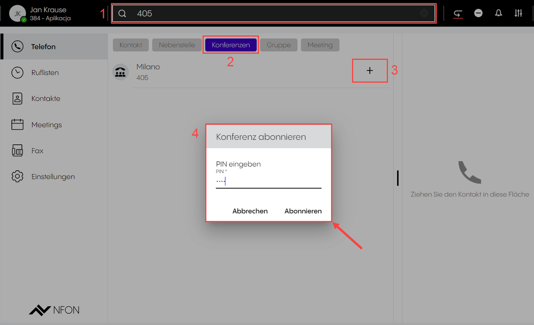This screenshot has height=325, width=534.
Task: Click the PIN input field
Action: point(268,182)
